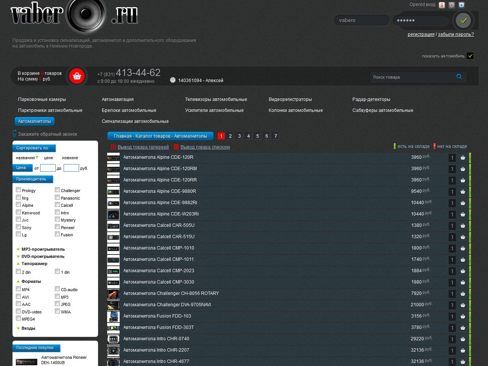This screenshot has height=366, width=488.
Task: Add Challenger DVA-9705NAVI to basket
Action: [x=463, y=305]
